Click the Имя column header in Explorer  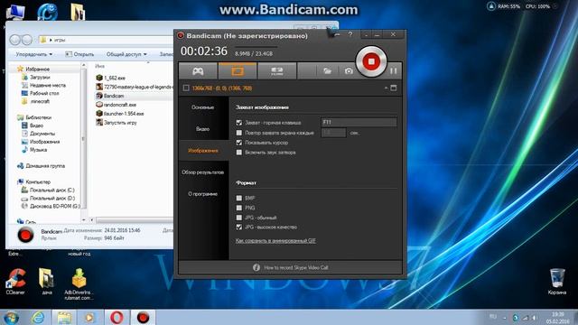99,66
